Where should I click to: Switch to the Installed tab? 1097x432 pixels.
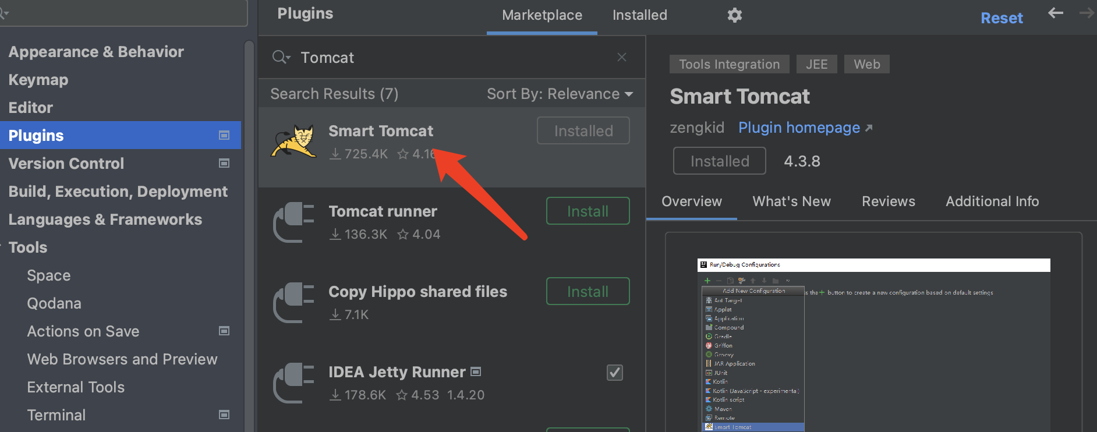(x=639, y=15)
